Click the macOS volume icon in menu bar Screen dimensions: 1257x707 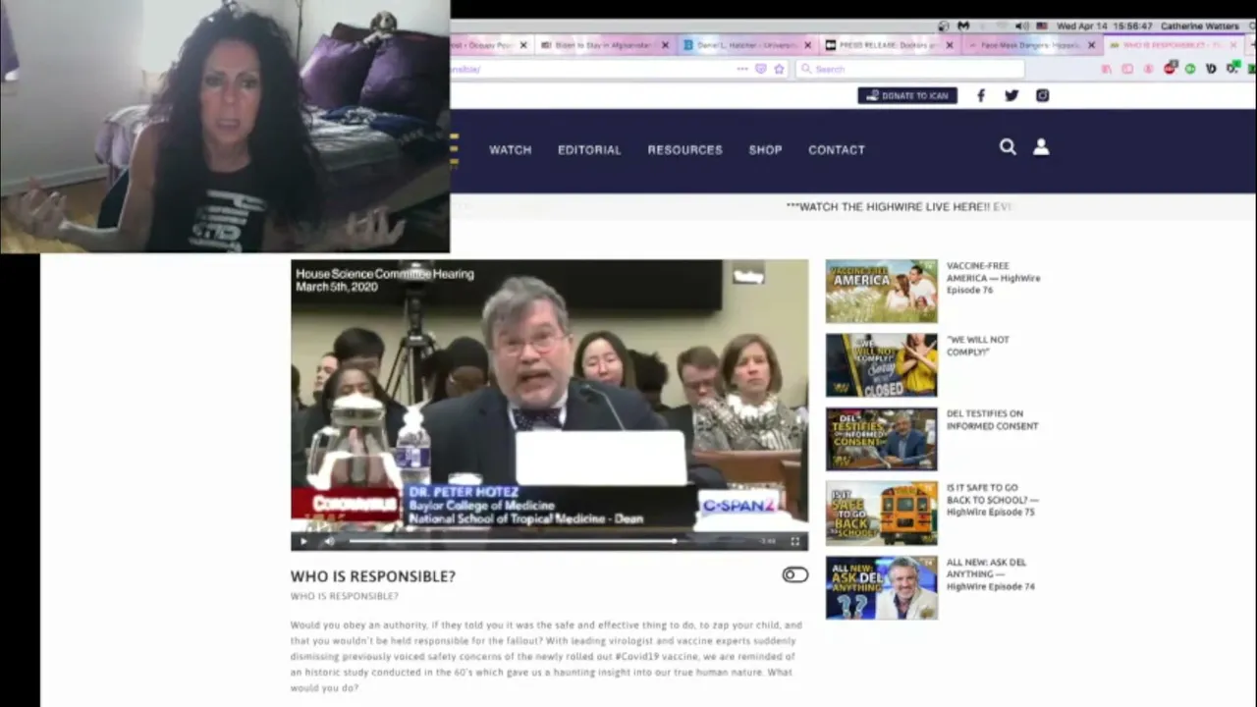point(1021,26)
